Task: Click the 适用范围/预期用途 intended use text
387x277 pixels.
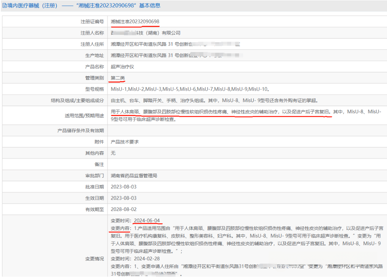Action: (220, 112)
